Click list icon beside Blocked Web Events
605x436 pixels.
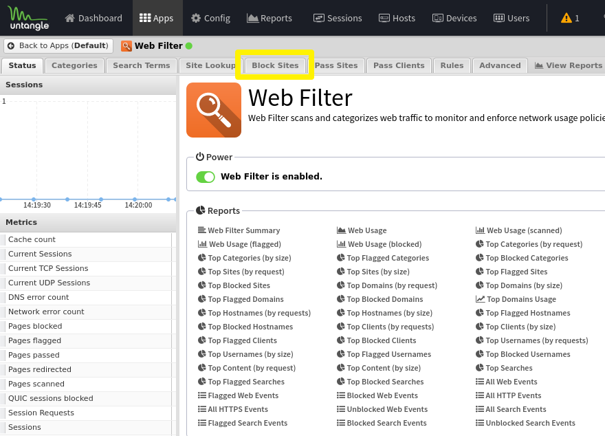click(x=341, y=395)
